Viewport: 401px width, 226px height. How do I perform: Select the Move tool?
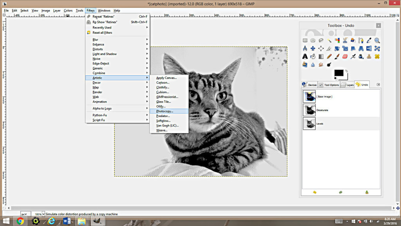(x=313, y=48)
